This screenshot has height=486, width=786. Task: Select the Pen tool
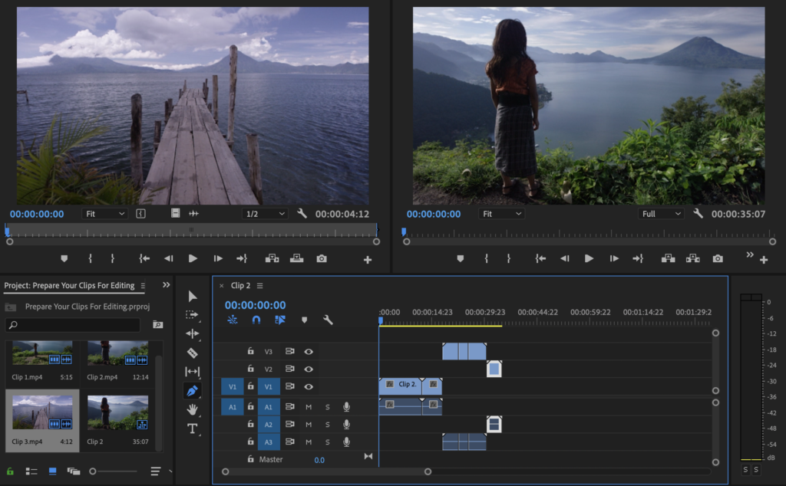pos(192,390)
